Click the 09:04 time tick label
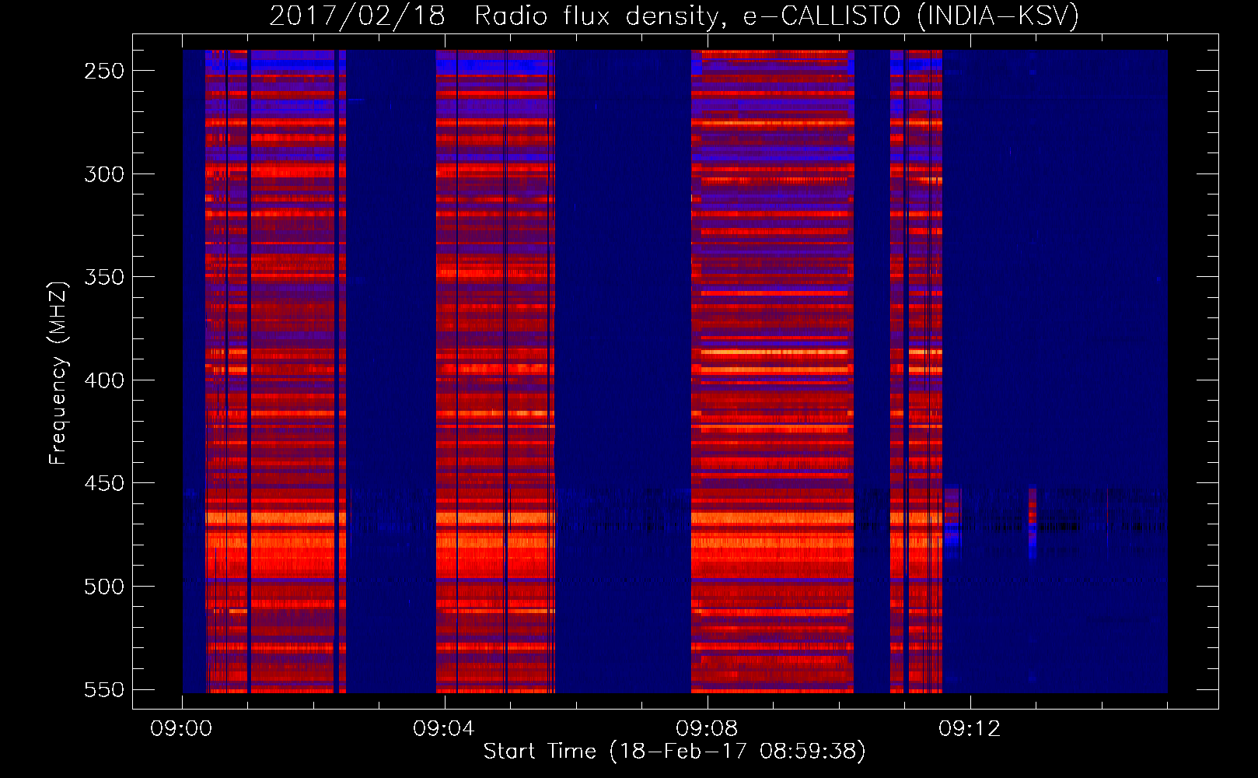The width and height of the screenshot is (1258, 778). [444, 729]
